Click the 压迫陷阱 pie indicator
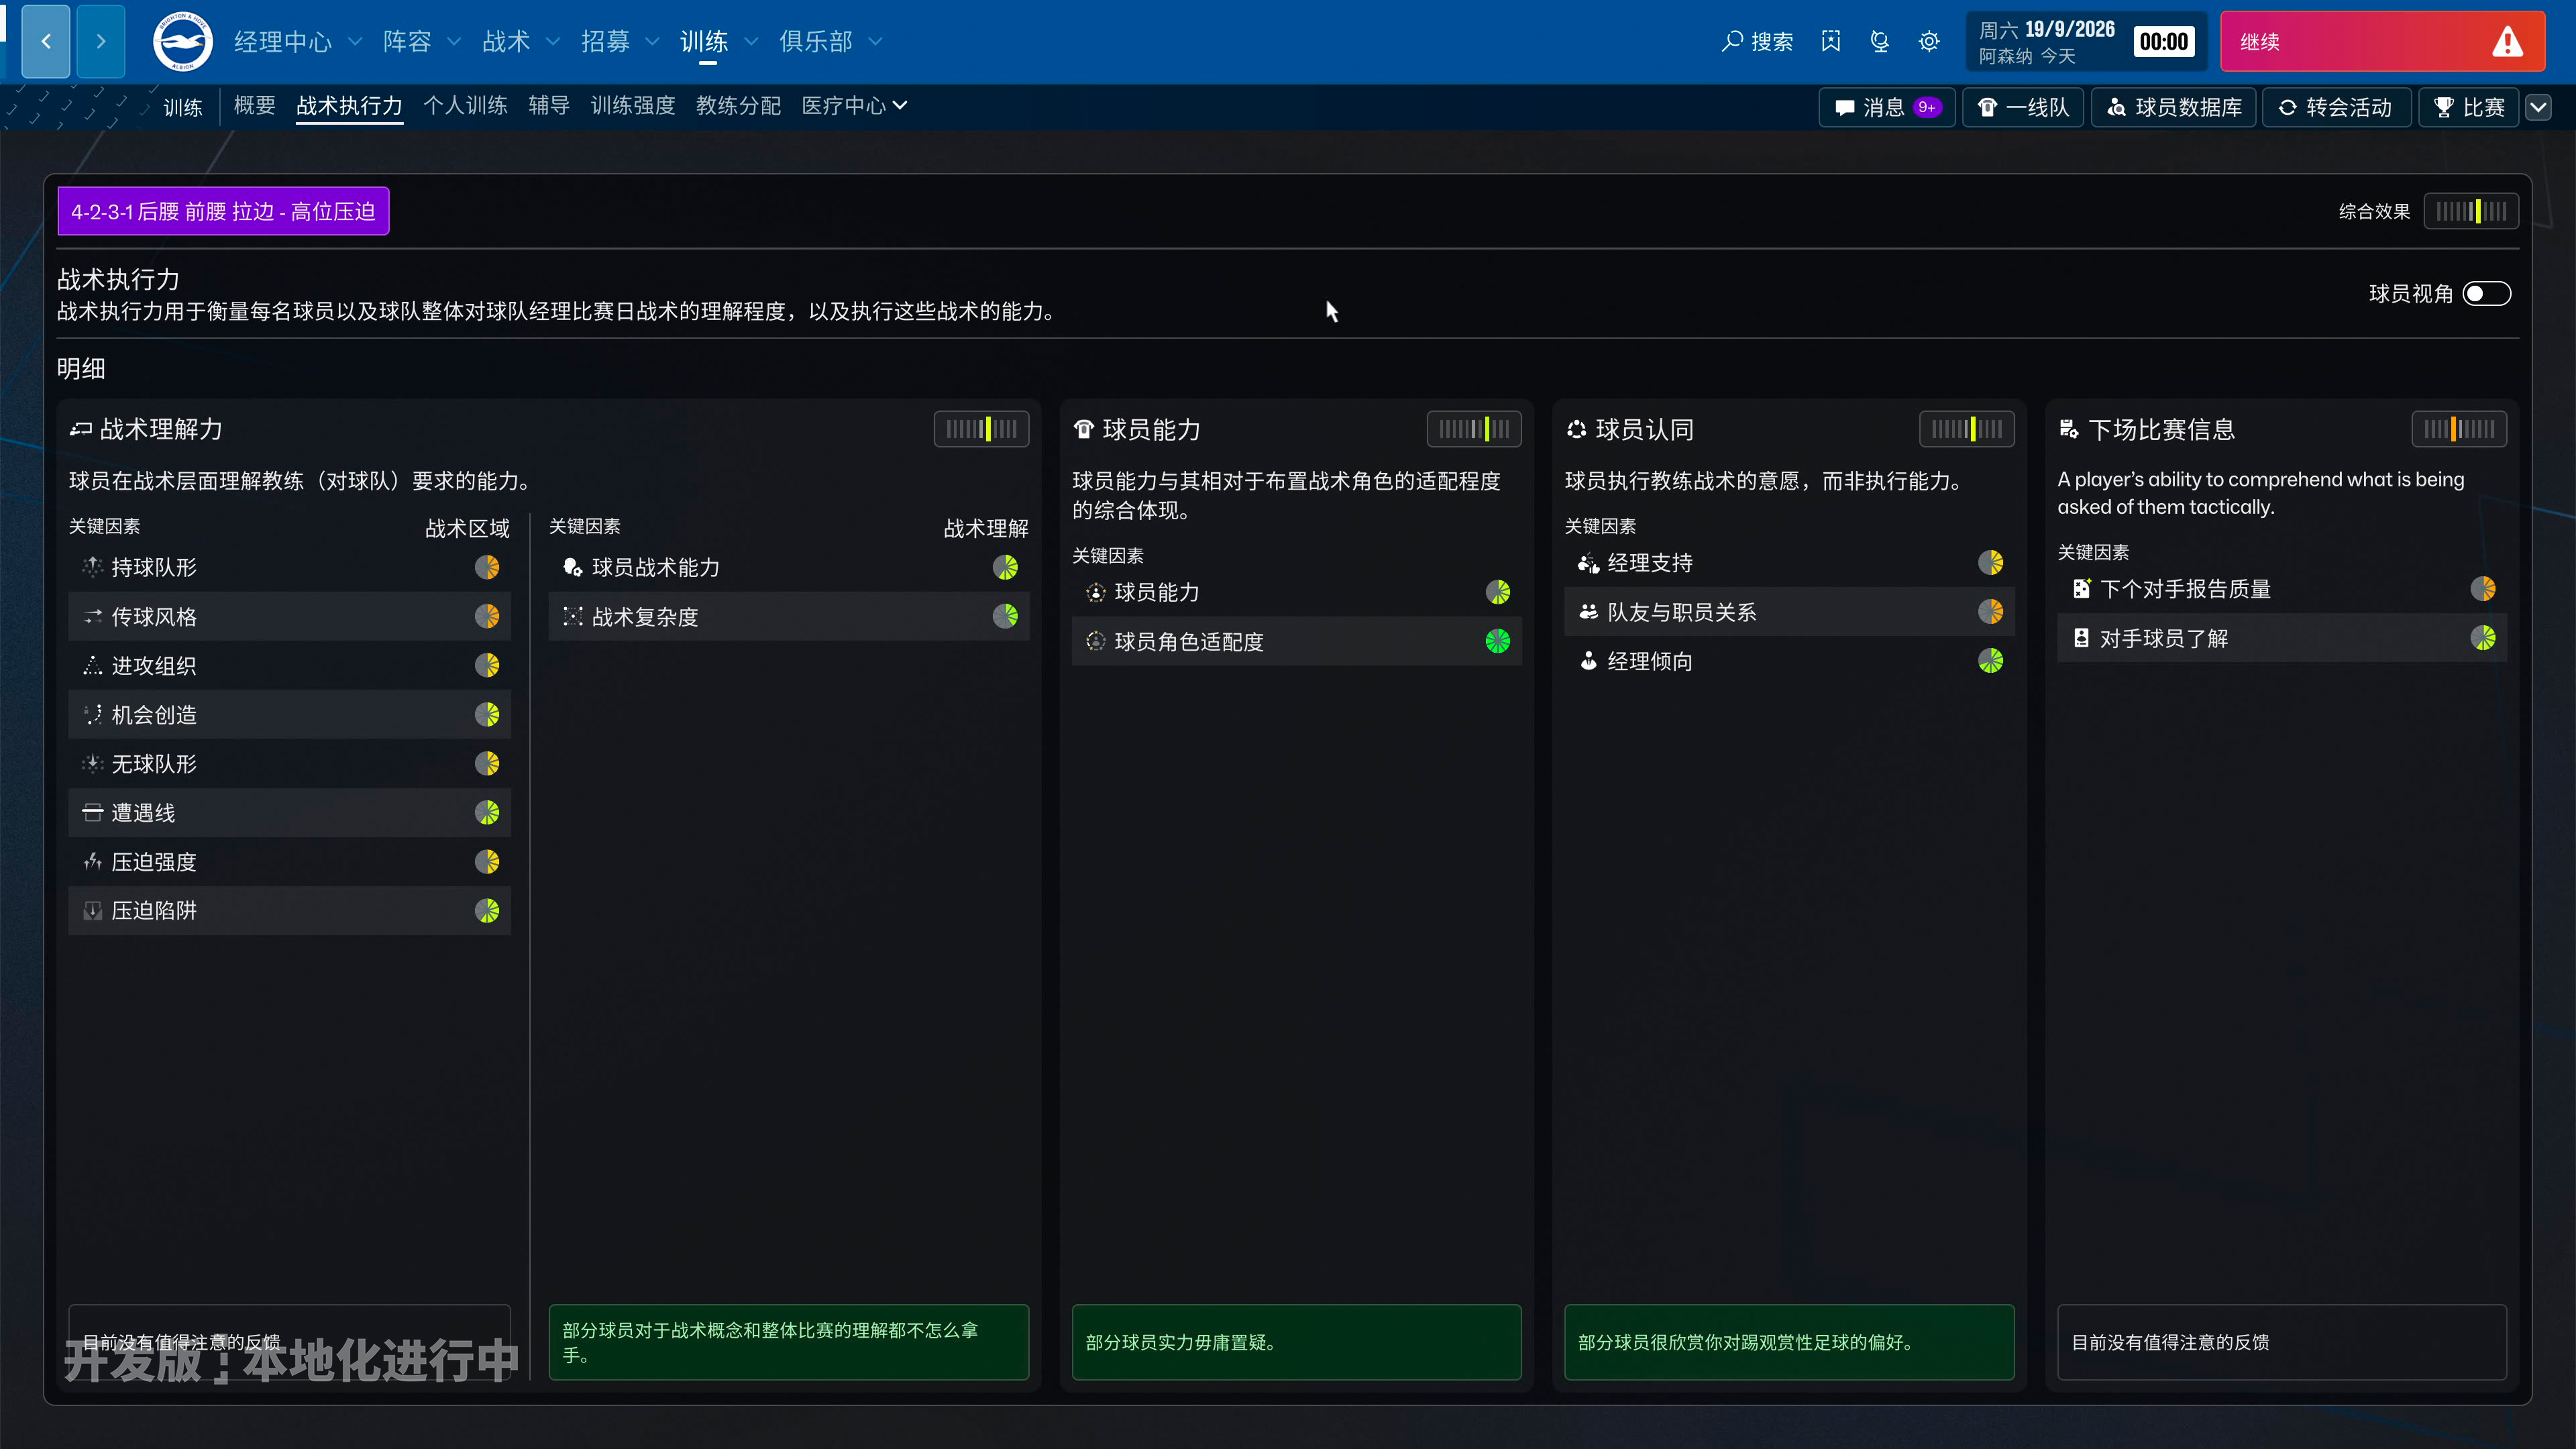2576x1449 pixels. (x=487, y=910)
